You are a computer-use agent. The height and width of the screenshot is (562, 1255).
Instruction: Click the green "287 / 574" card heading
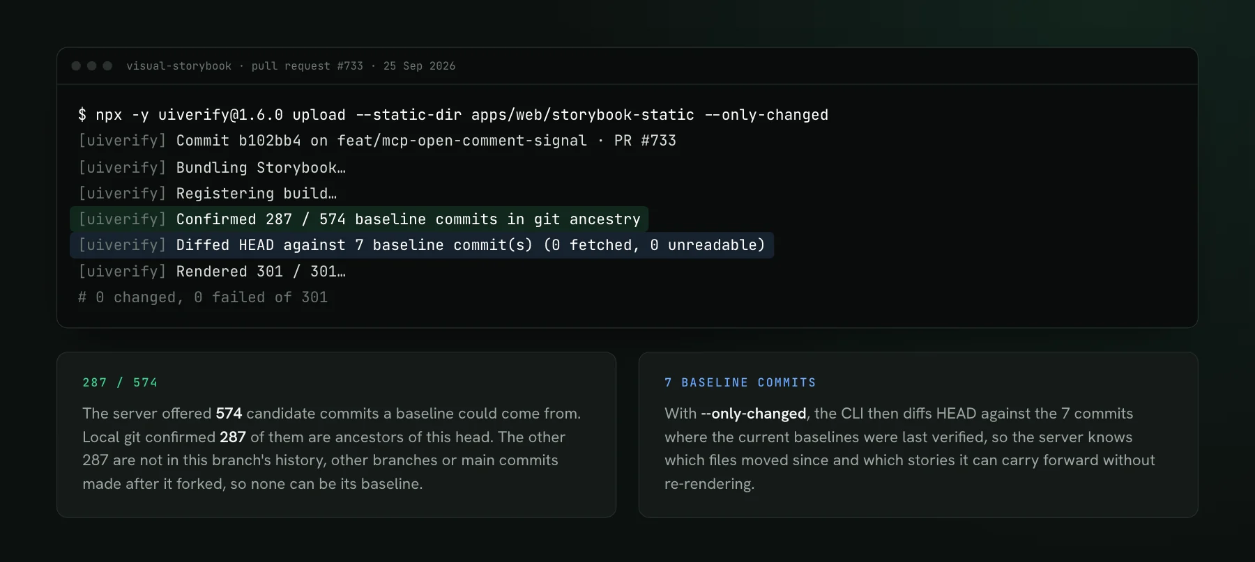120,382
